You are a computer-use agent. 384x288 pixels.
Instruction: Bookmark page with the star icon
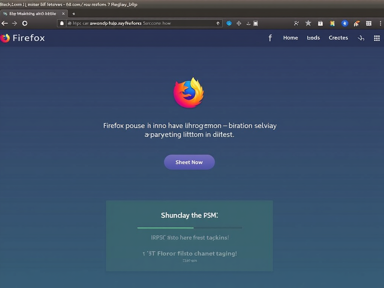[308, 23]
